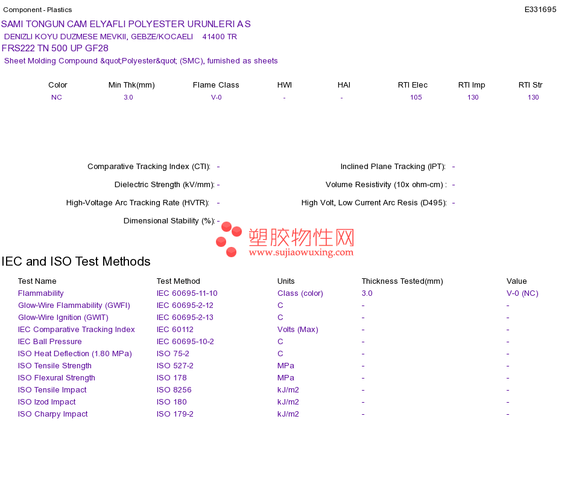The width and height of the screenshot is (573, 483).
Task: Click the Volume Resistivity label
Action: pyautogui.click(x=386, y=185)
